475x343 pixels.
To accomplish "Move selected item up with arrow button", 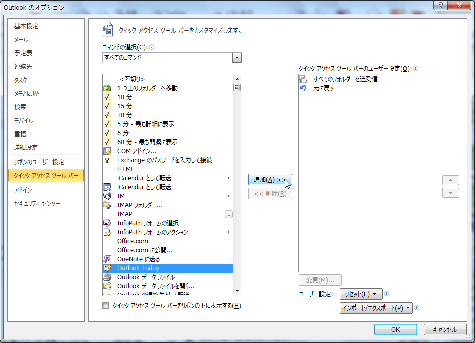I will tap(451, 180).
